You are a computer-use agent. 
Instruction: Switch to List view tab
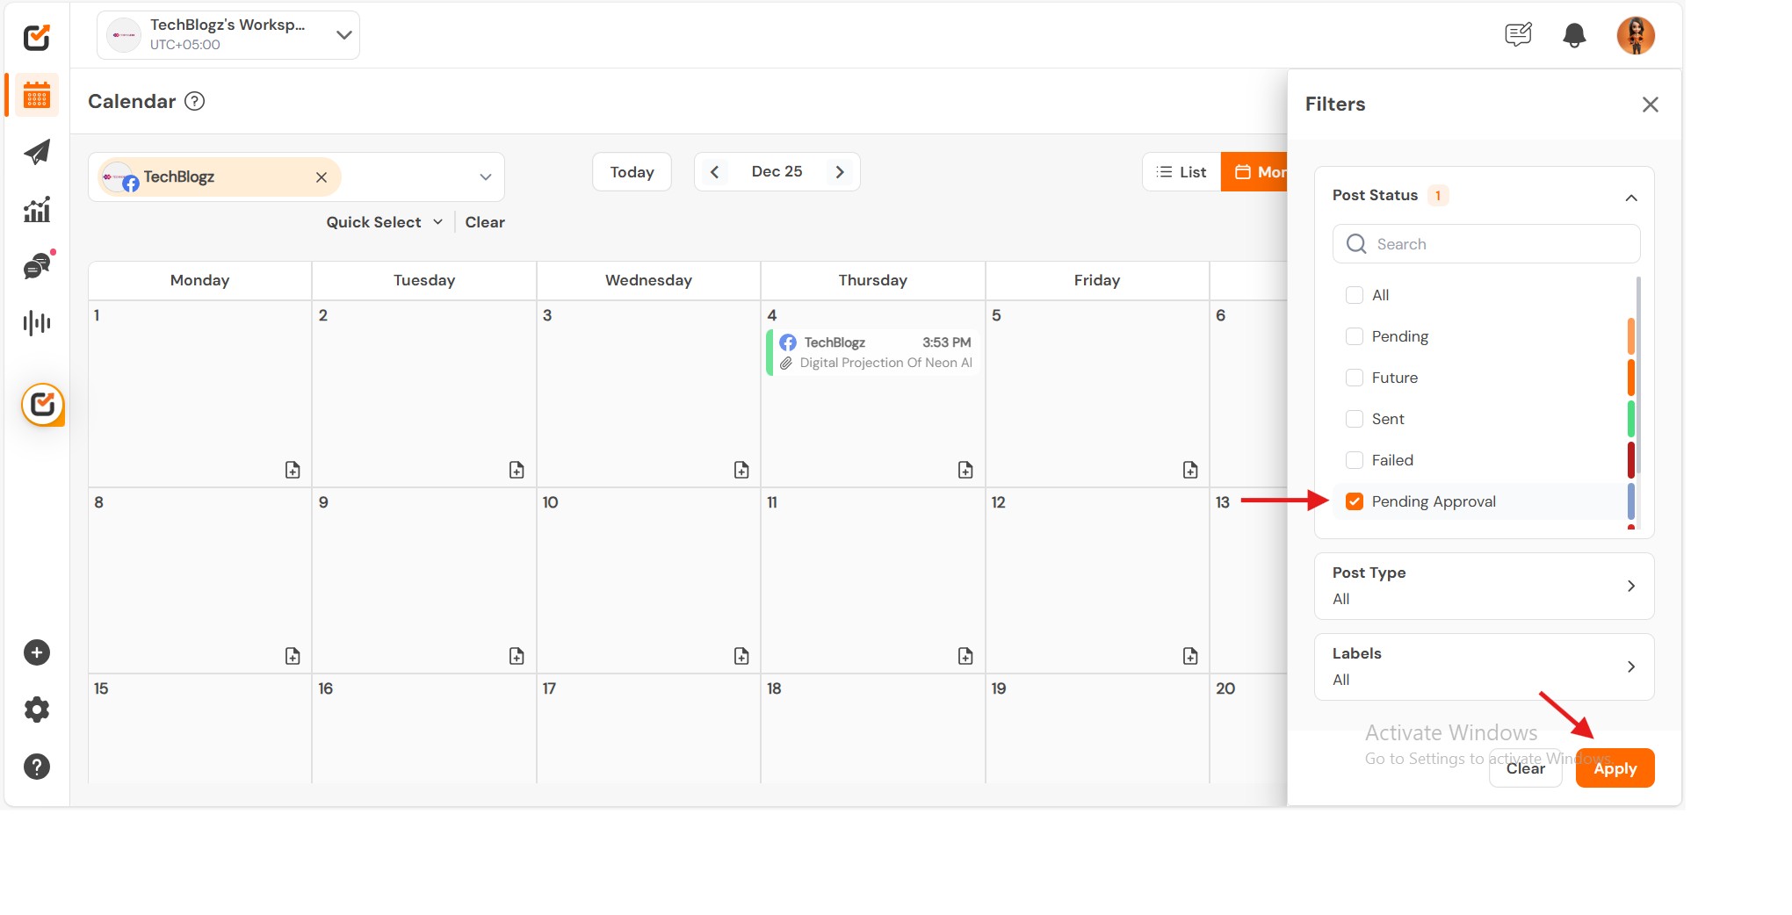point(1181,172)
